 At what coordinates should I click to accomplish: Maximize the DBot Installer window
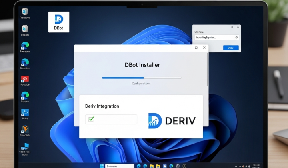click(x=196, y=48)
